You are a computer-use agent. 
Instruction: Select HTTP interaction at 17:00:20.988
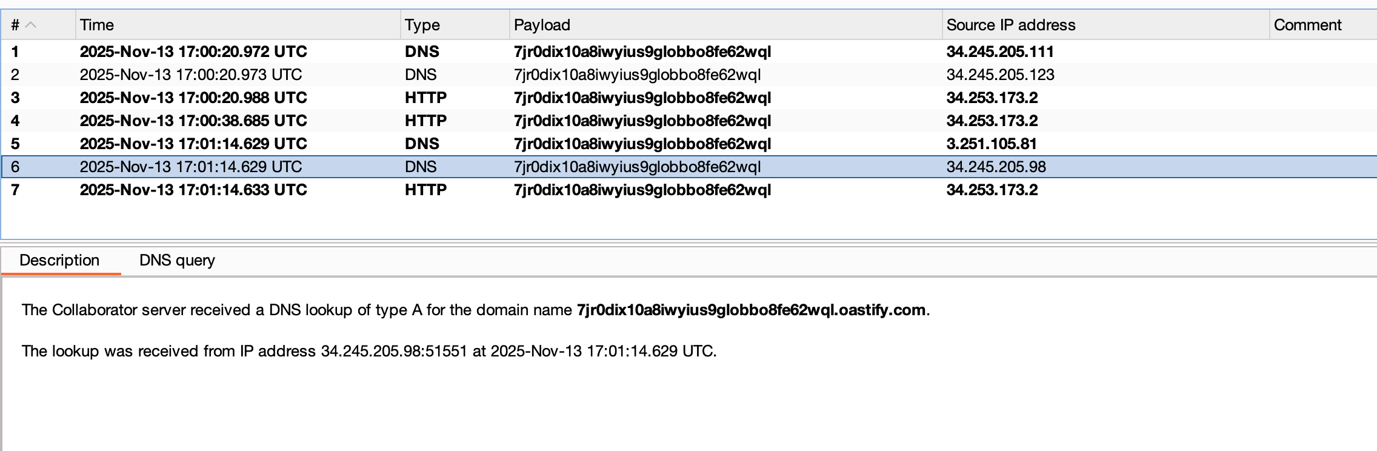193,98
